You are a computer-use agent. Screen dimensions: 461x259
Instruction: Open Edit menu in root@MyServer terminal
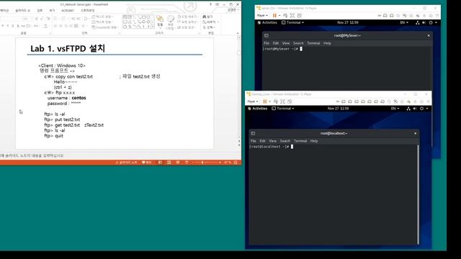[275, 43]
